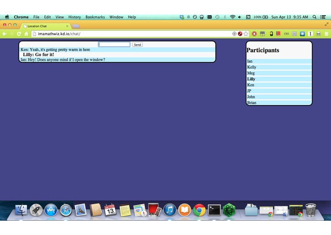This screenshot has width=331, height=235.
Task: Open the Help menu
Action: (x=132, y=17)
